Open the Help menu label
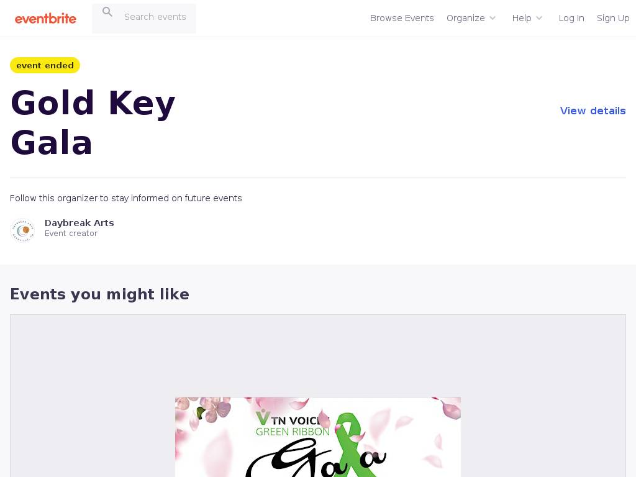 point(521,18)
